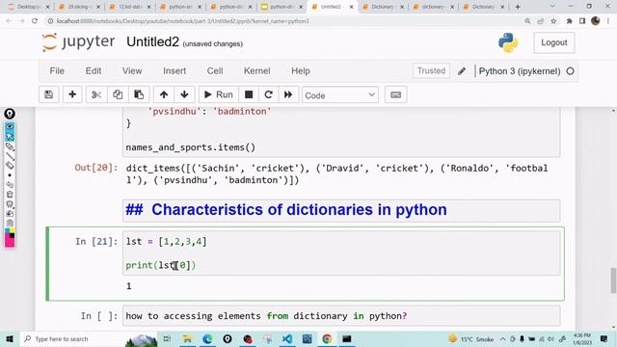Run the selected cell
617x347 pixels.
pyautogui.click(x=219, y=94)
